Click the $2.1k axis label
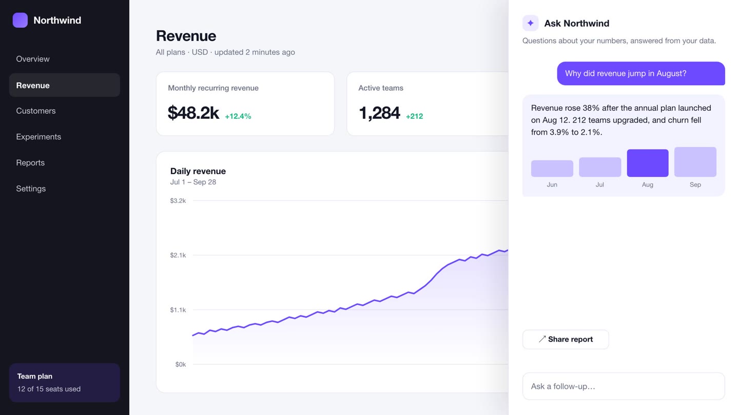Viewport: 739px width, 415px height. coord(178,255)
